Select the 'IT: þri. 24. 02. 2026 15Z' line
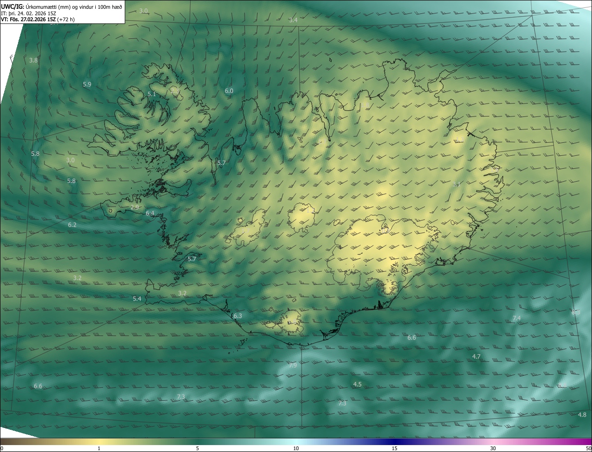 [29, 13]
